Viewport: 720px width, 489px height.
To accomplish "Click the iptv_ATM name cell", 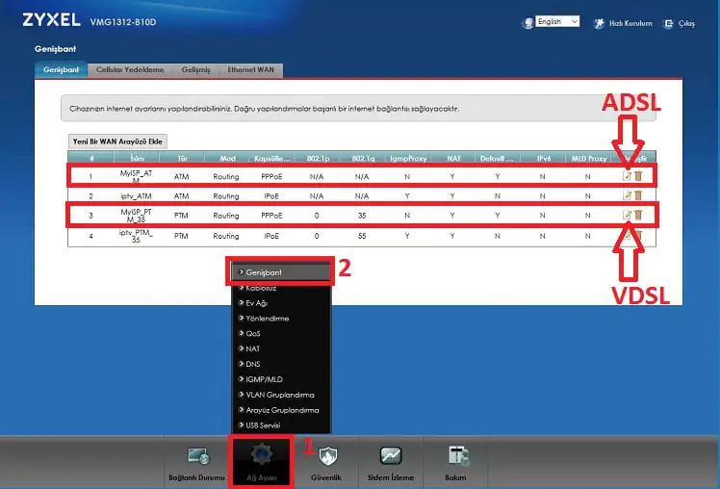I will [x=136, y=196].
